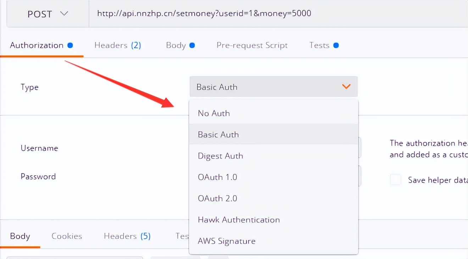Image resolution: width=468 pixels, height=259 pixels.
Task: Switch to the Authorization tab
Action: [37, 45]
